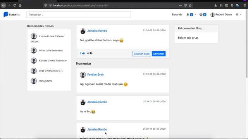Image resolution: width=248 pixels, height=139 pixels.
Task: Click comment 'lagi ngobain sosial media statusku'
Action: pos(101,84)
